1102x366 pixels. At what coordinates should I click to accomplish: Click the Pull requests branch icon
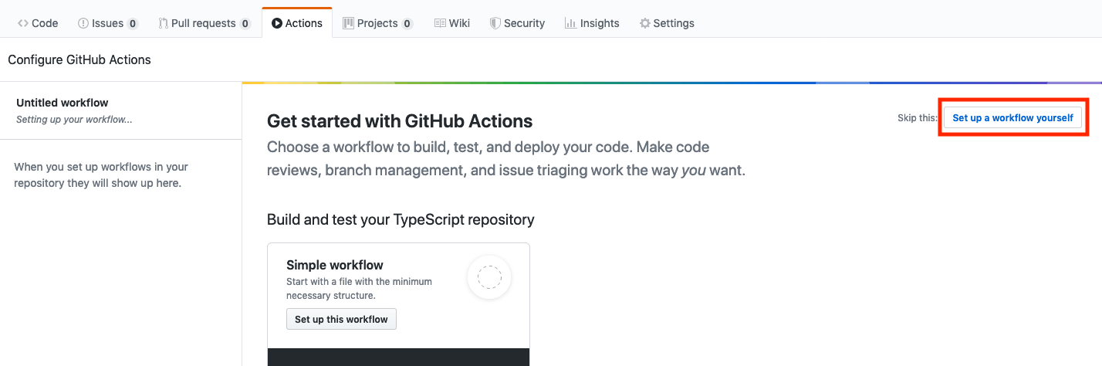click(163, 23)
